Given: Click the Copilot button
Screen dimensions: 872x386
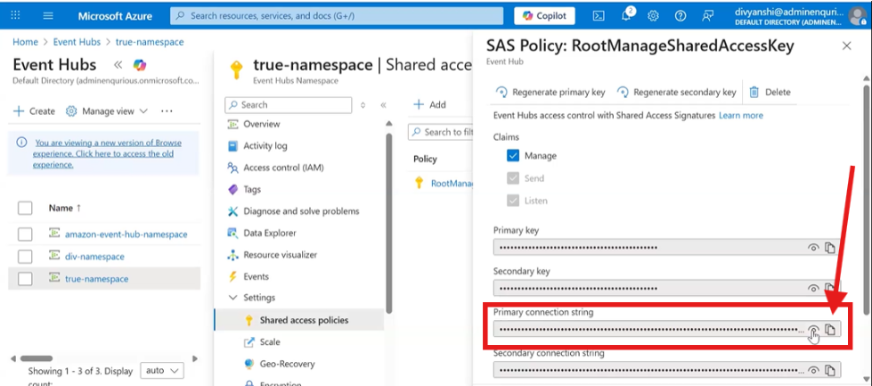Looking at the screenshot, I should pos(544,16).
